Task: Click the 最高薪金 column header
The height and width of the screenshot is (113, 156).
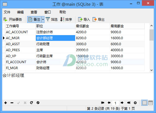Action: [127, 26]
